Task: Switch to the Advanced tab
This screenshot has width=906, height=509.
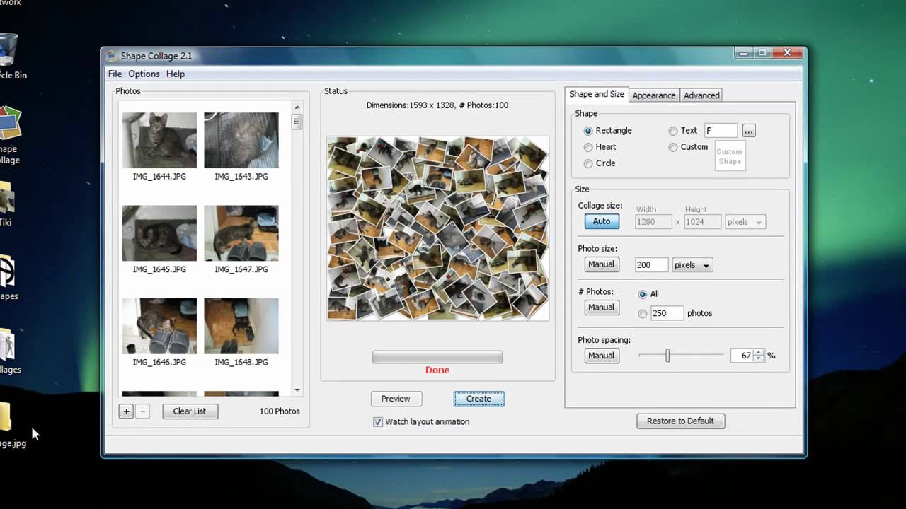Action: point(701,95)
